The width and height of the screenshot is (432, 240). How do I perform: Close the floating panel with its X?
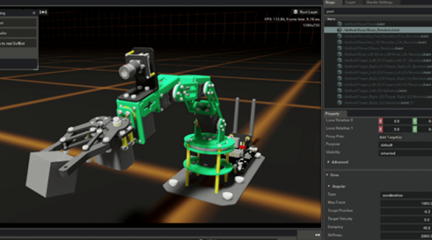click(x=34, y=13)
